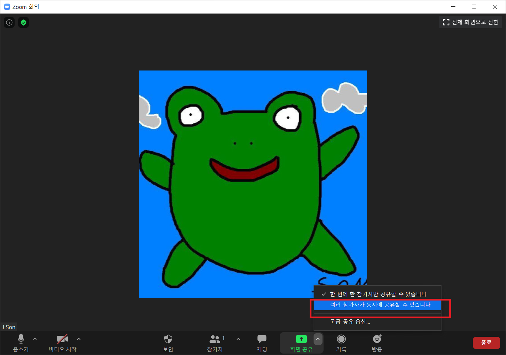The height and width of the screenshot is (355, 506).
Task: Maximize the Zoom 회의 window
Action: click(474, 7)
